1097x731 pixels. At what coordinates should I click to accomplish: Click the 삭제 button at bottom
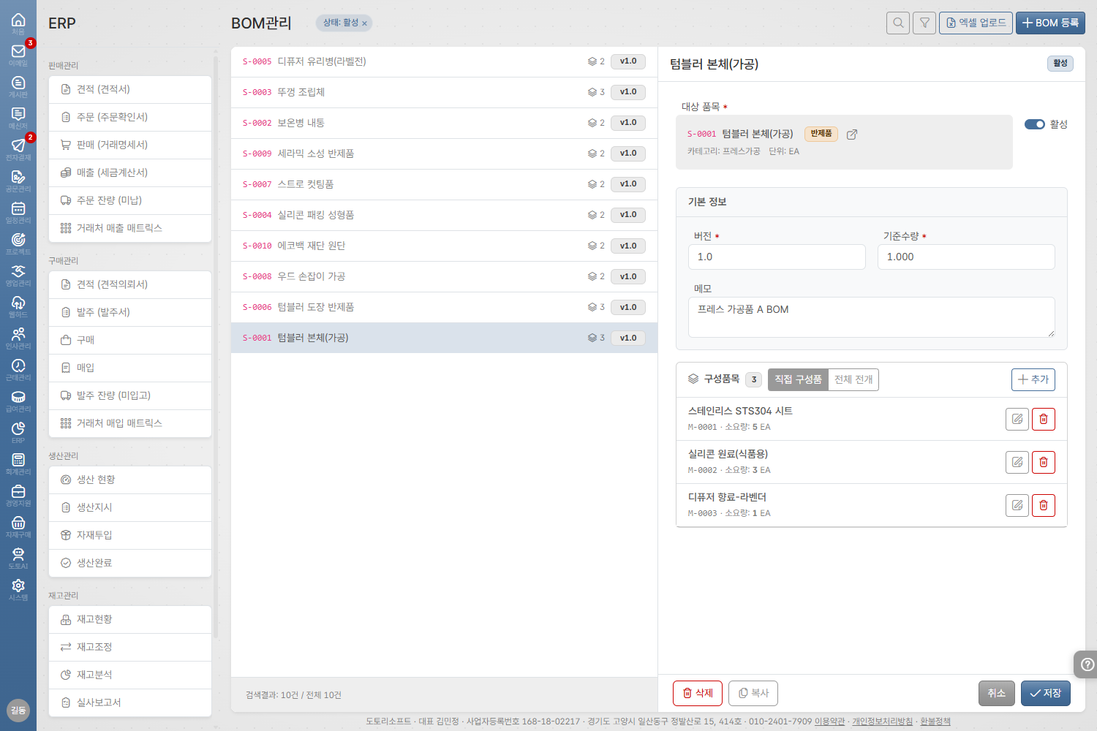[x=698, y=693]
